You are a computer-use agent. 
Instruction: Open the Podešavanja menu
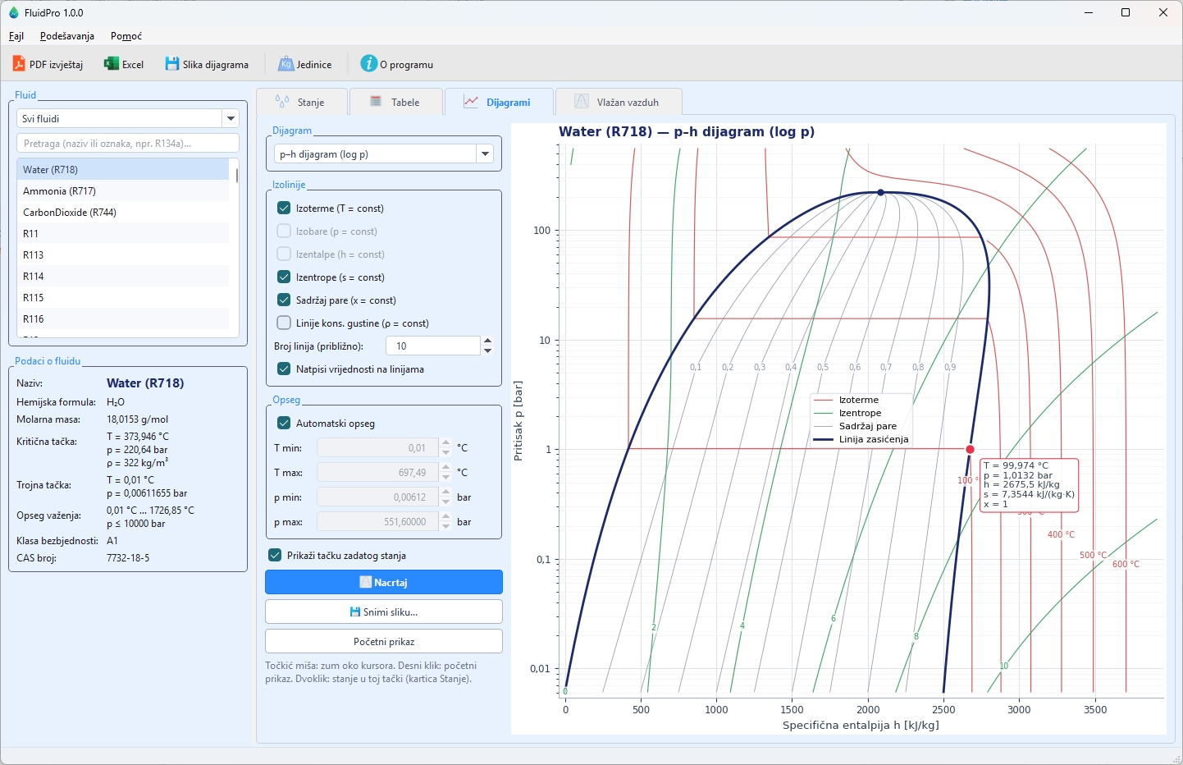[x=67, y=36]
